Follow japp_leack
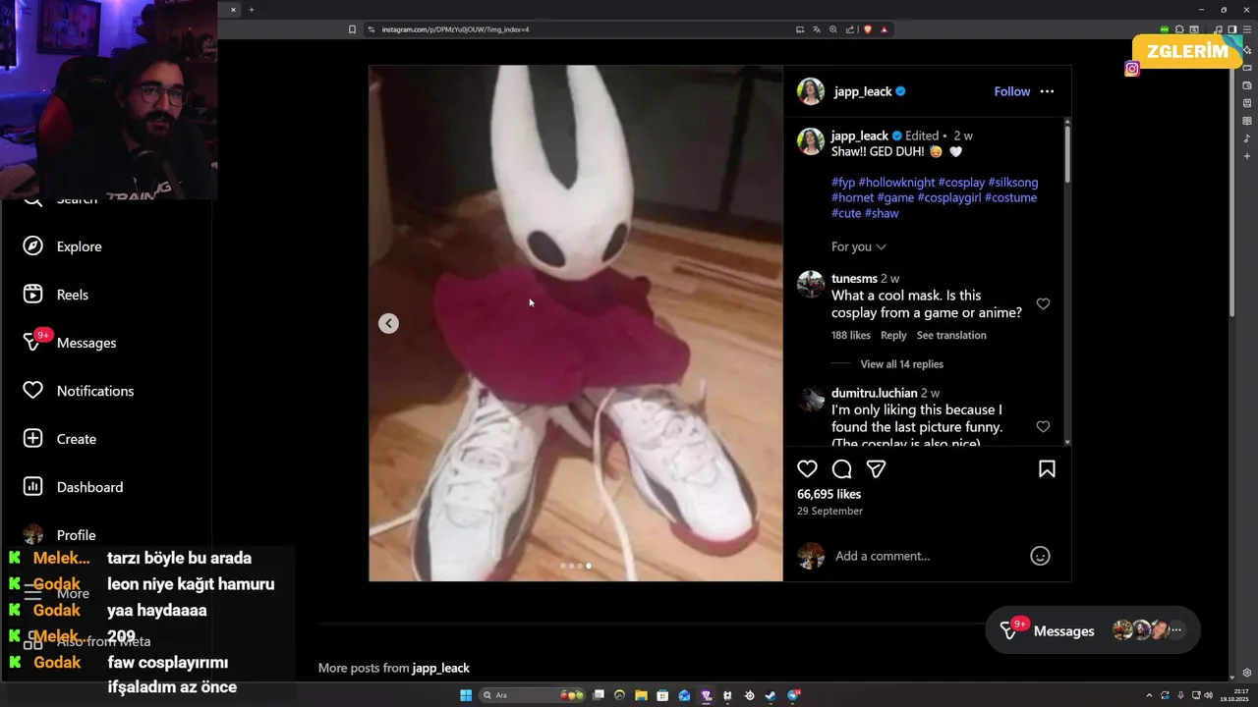Viewport: 1258px width, 707px height. click(x=1011, y=91)
